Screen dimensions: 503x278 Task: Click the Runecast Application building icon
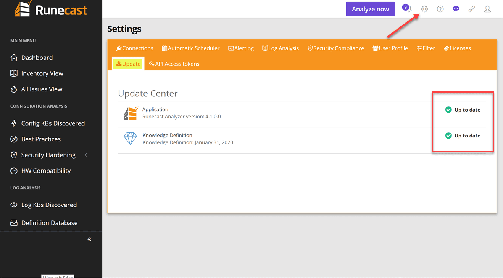point(131,113)
